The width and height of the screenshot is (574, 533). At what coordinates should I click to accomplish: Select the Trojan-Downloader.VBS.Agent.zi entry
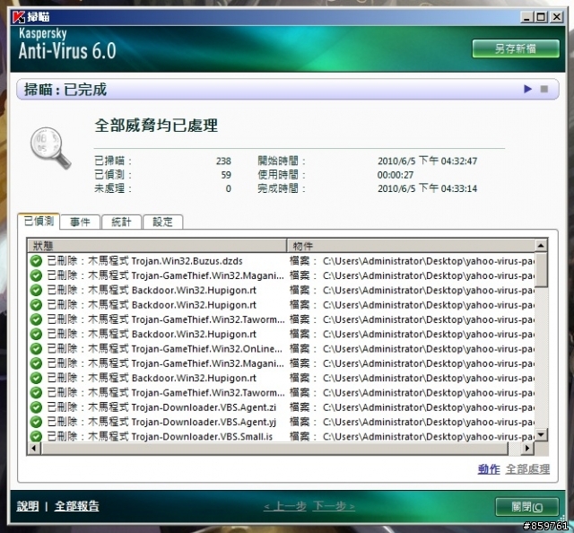(281, 407)
